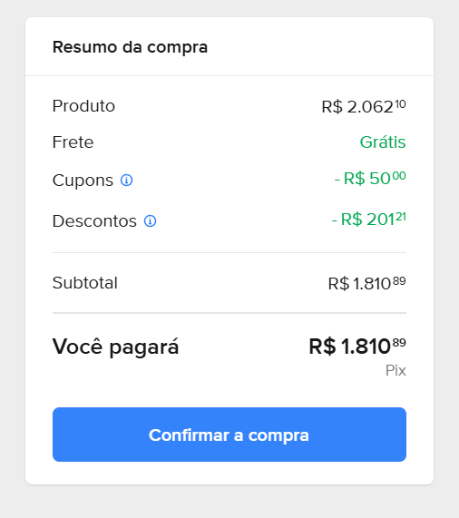Click the coupon discount - R$ 50,00
459x518 pixels.
click(370, 178)
